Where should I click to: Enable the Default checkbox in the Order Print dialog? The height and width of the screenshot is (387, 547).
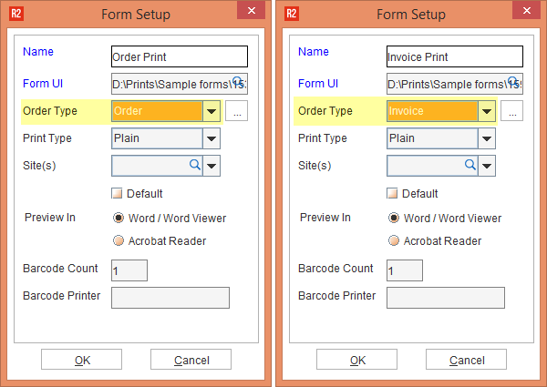(x=117, y=193)
